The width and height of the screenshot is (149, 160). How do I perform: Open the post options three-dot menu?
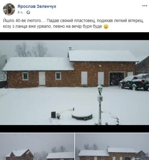(x=145, y=6)
